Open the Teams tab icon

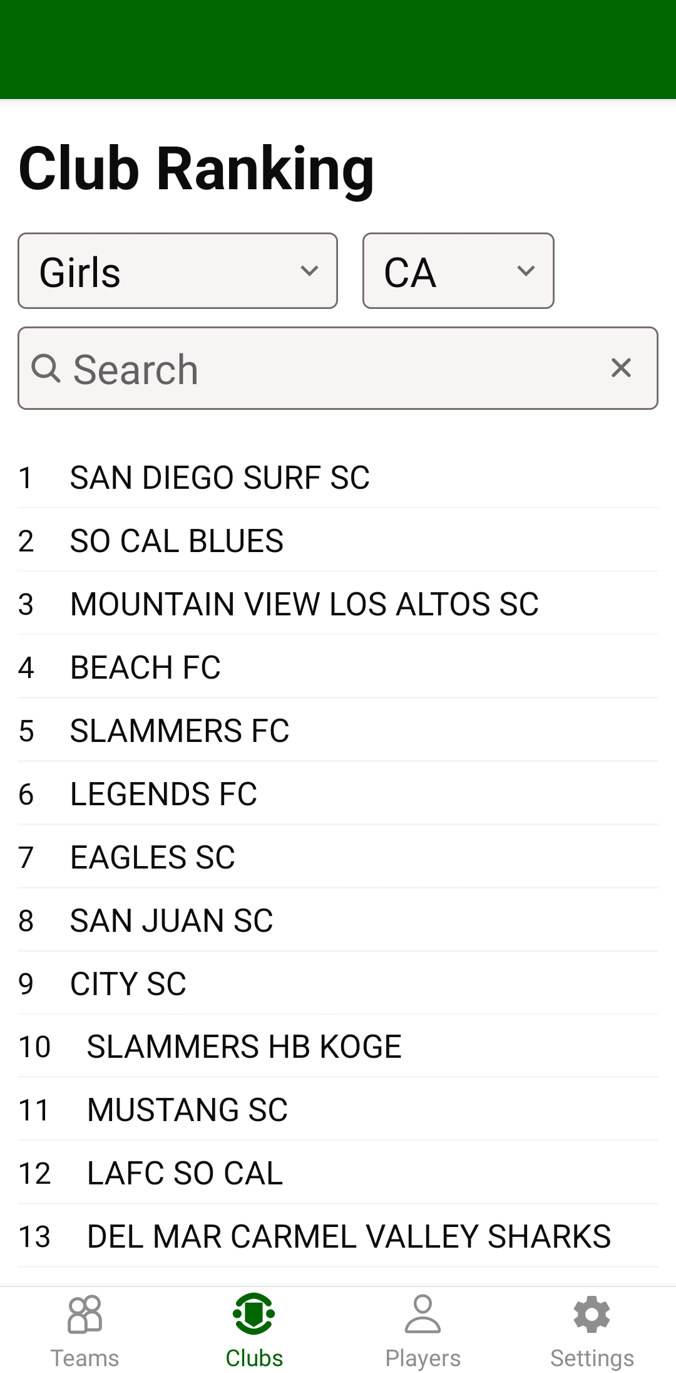84,1314
